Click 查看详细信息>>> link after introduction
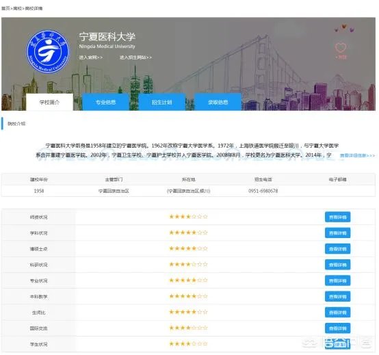Viewport: 379px width, 355px height. pyautogui.click(x=358, y=155)
